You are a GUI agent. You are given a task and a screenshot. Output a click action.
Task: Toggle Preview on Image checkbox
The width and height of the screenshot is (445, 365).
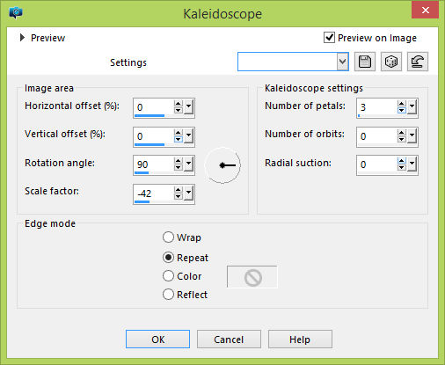tap(329, 38)
